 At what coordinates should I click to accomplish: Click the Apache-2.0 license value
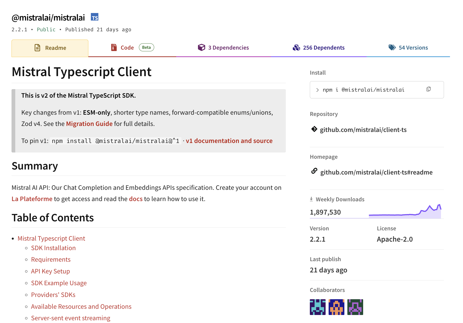pyautogui.click(x=395, y=239)
